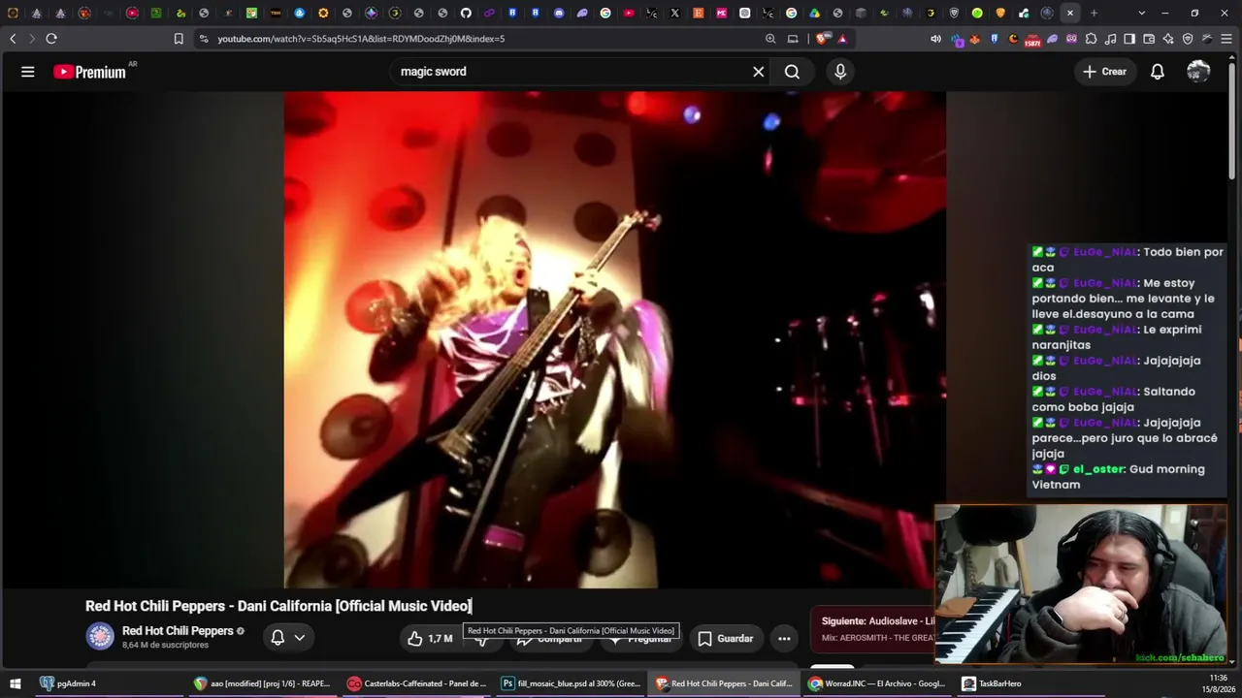Switch to the GitHub tab
Image resolution: width=1242 pixels, height=698 pixels.
coord(466,14)
